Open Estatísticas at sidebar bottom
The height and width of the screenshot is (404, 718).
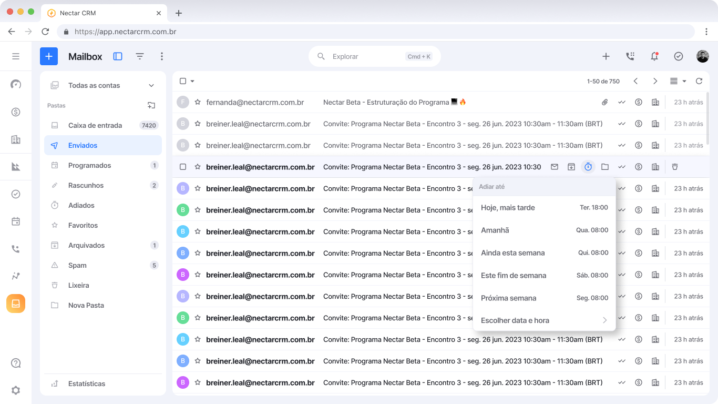103,383
